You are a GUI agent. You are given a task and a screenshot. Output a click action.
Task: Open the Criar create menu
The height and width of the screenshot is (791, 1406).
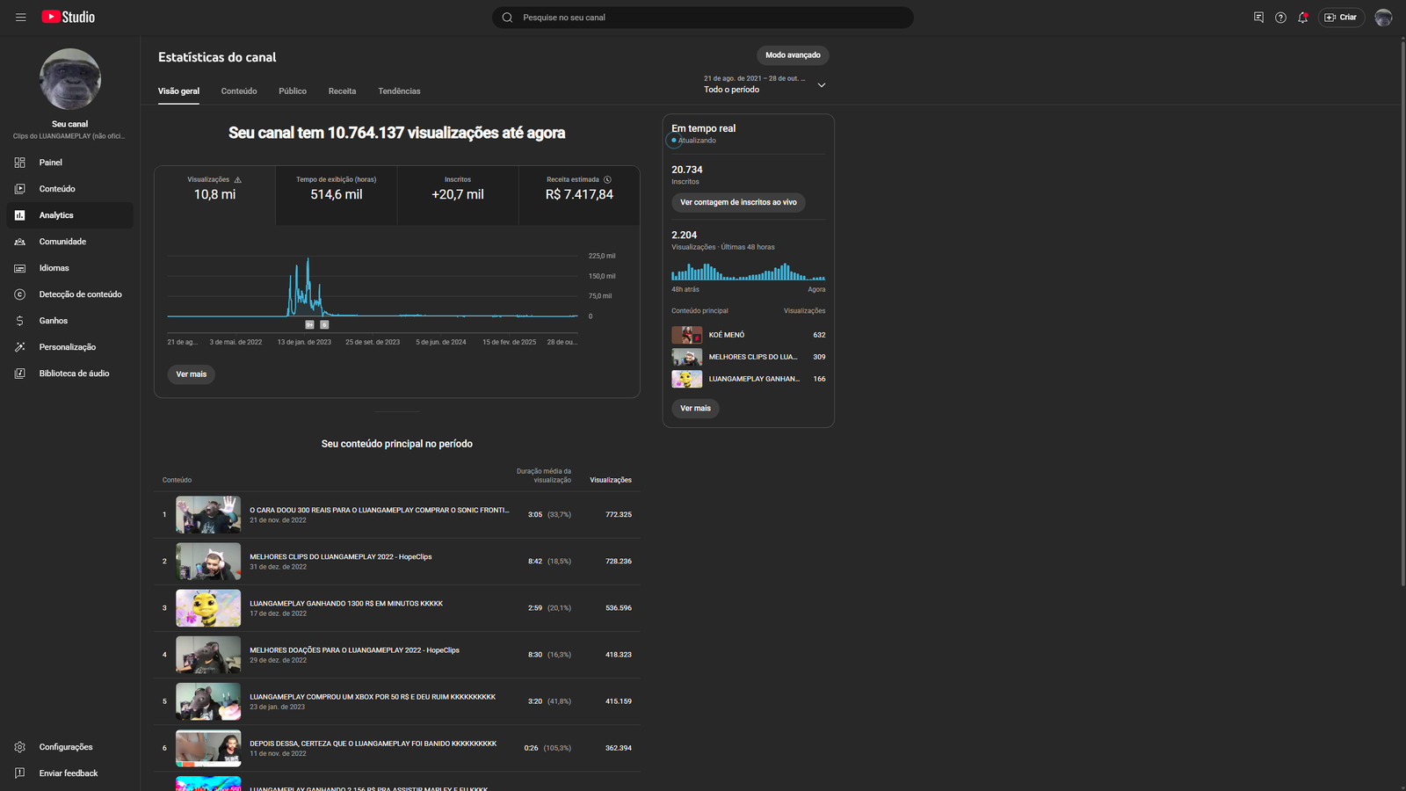(1341, 18)
